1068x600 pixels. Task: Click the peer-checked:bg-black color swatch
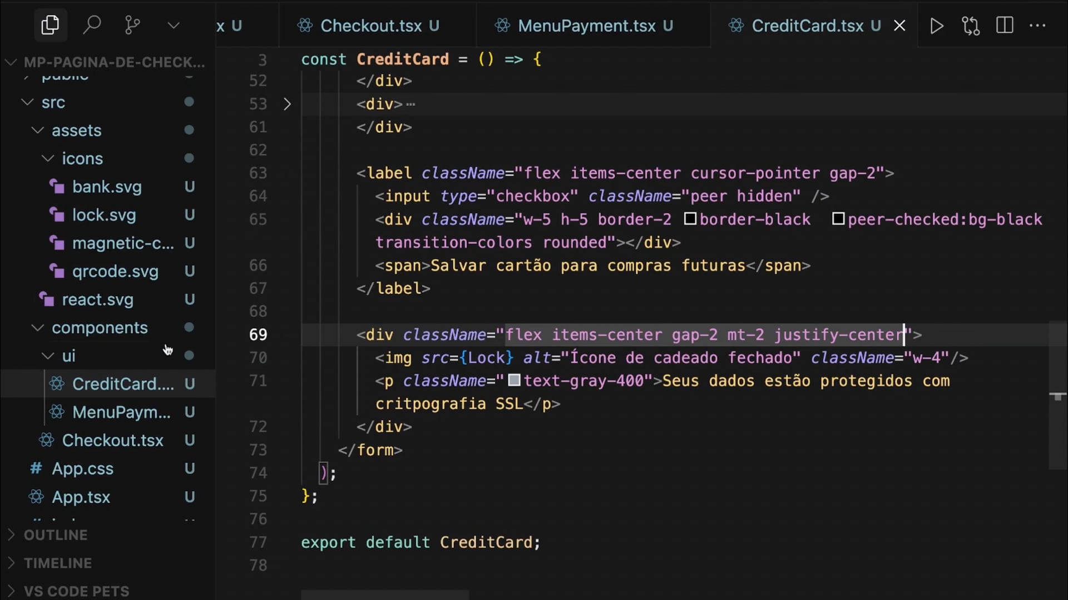pyautogui.click(x=838, y=219)
